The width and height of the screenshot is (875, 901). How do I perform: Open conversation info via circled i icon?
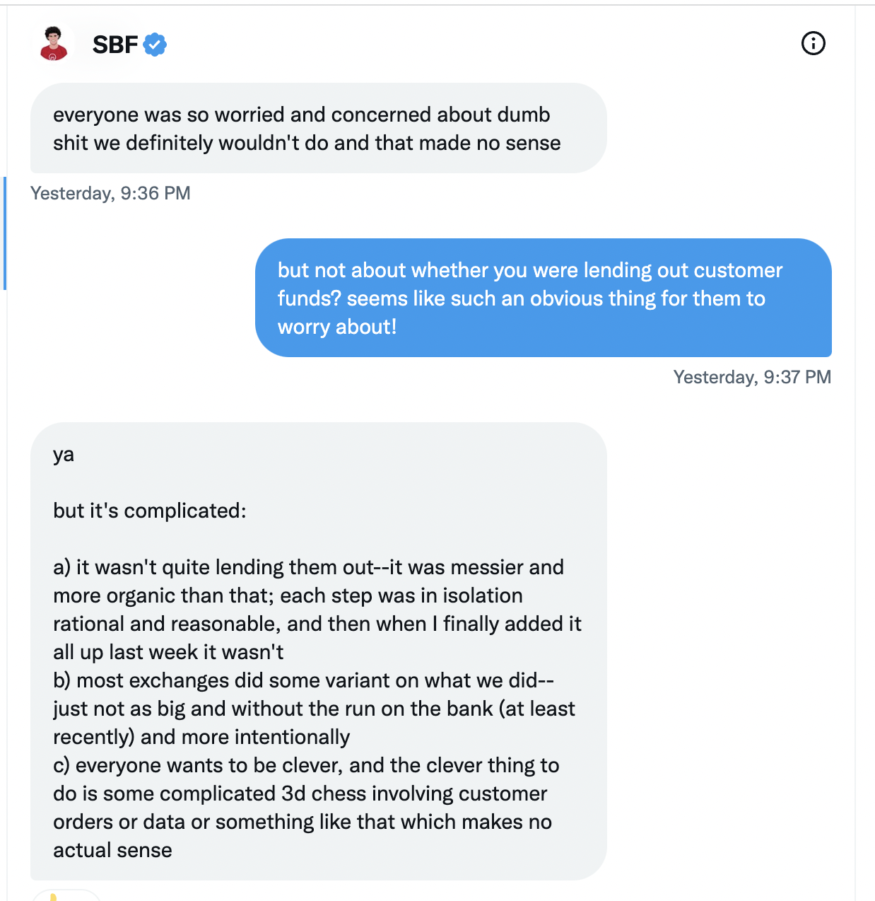click(x=814, y=44)
